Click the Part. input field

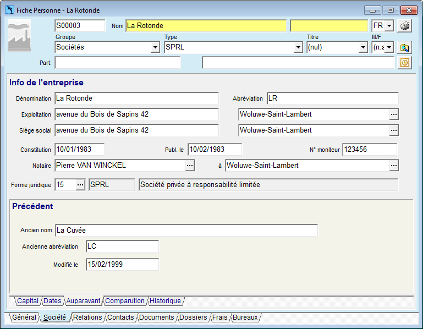(x=117, y=63)
